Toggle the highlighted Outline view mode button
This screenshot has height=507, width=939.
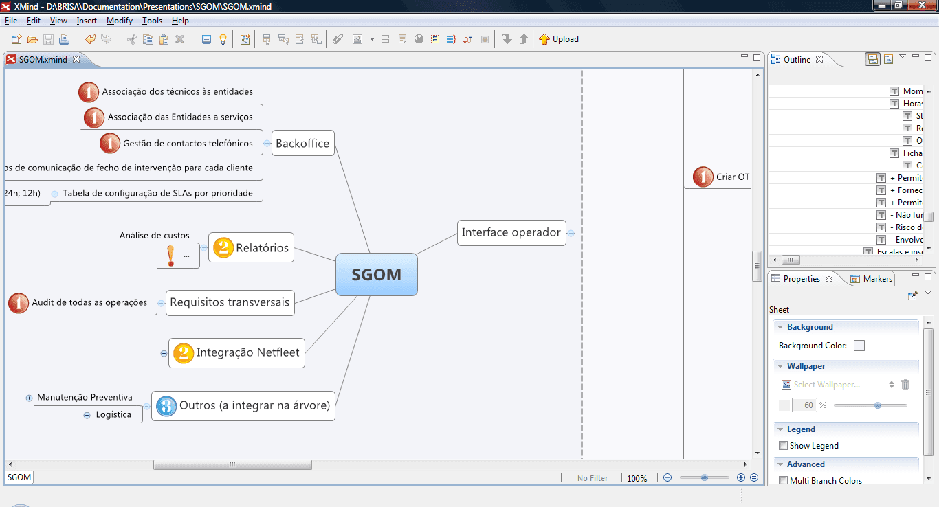coord(872,59)
